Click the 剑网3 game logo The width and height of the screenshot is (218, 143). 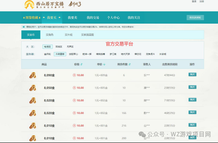pos(75,4)
